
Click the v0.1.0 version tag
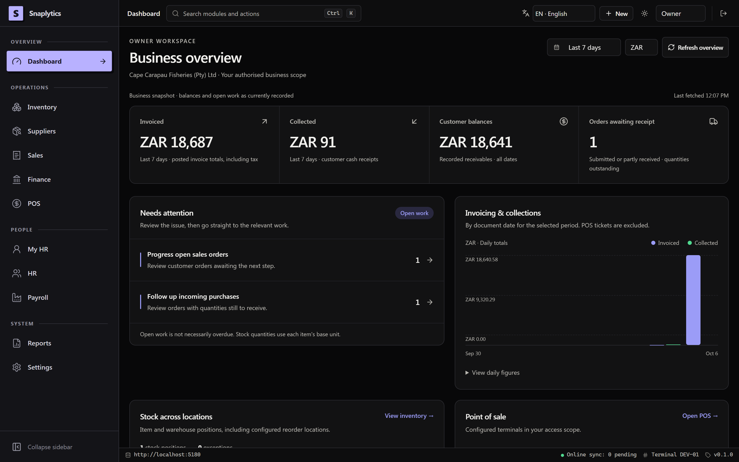point(719,455)
